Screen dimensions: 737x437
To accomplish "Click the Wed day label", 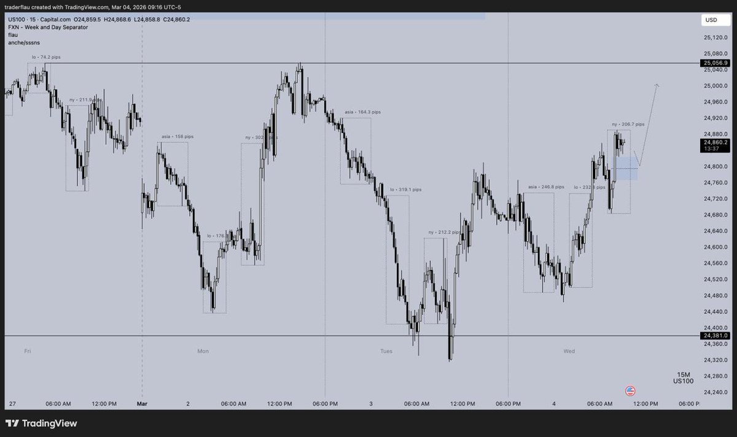I will (569, 351).
